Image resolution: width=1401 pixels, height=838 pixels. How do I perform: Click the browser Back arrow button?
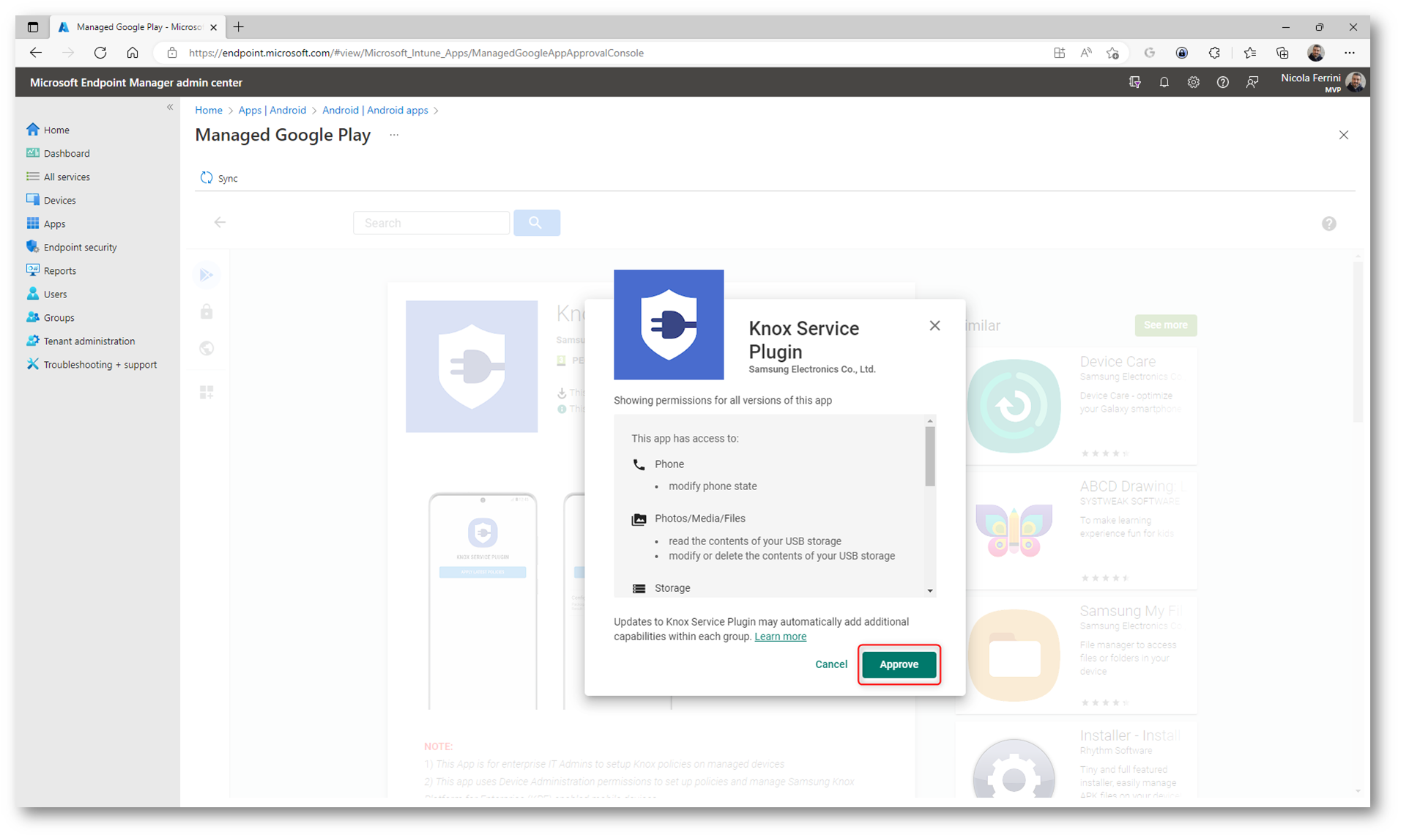click(x=35, y=53)
